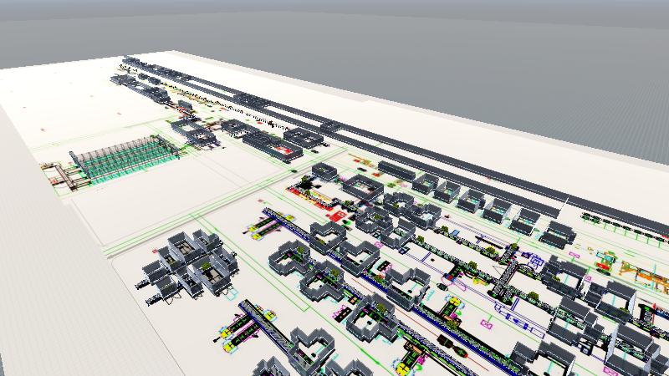
Task: Select the small standalone grey building near center
Action: [324, 172]
